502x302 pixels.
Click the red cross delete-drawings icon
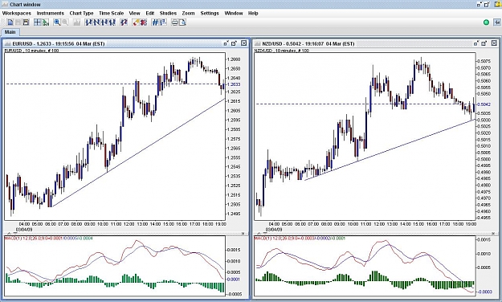coord(144,22)
